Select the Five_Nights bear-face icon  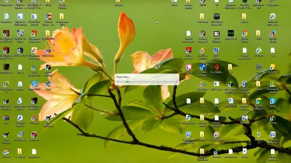click(x=216, y=67)
